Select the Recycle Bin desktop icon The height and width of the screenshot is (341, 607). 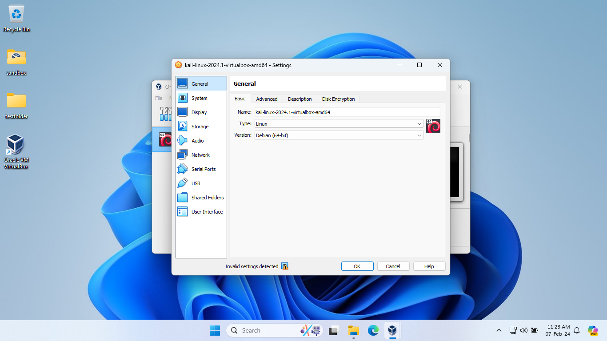[16, 19]
